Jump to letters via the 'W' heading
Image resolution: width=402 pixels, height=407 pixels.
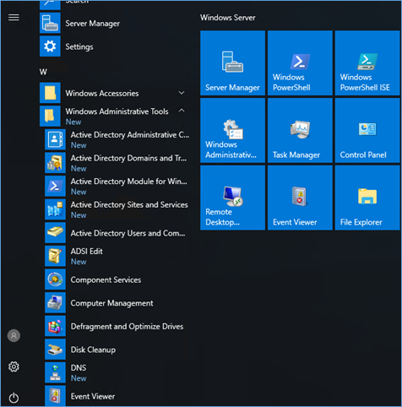click(x=43, y=72)
